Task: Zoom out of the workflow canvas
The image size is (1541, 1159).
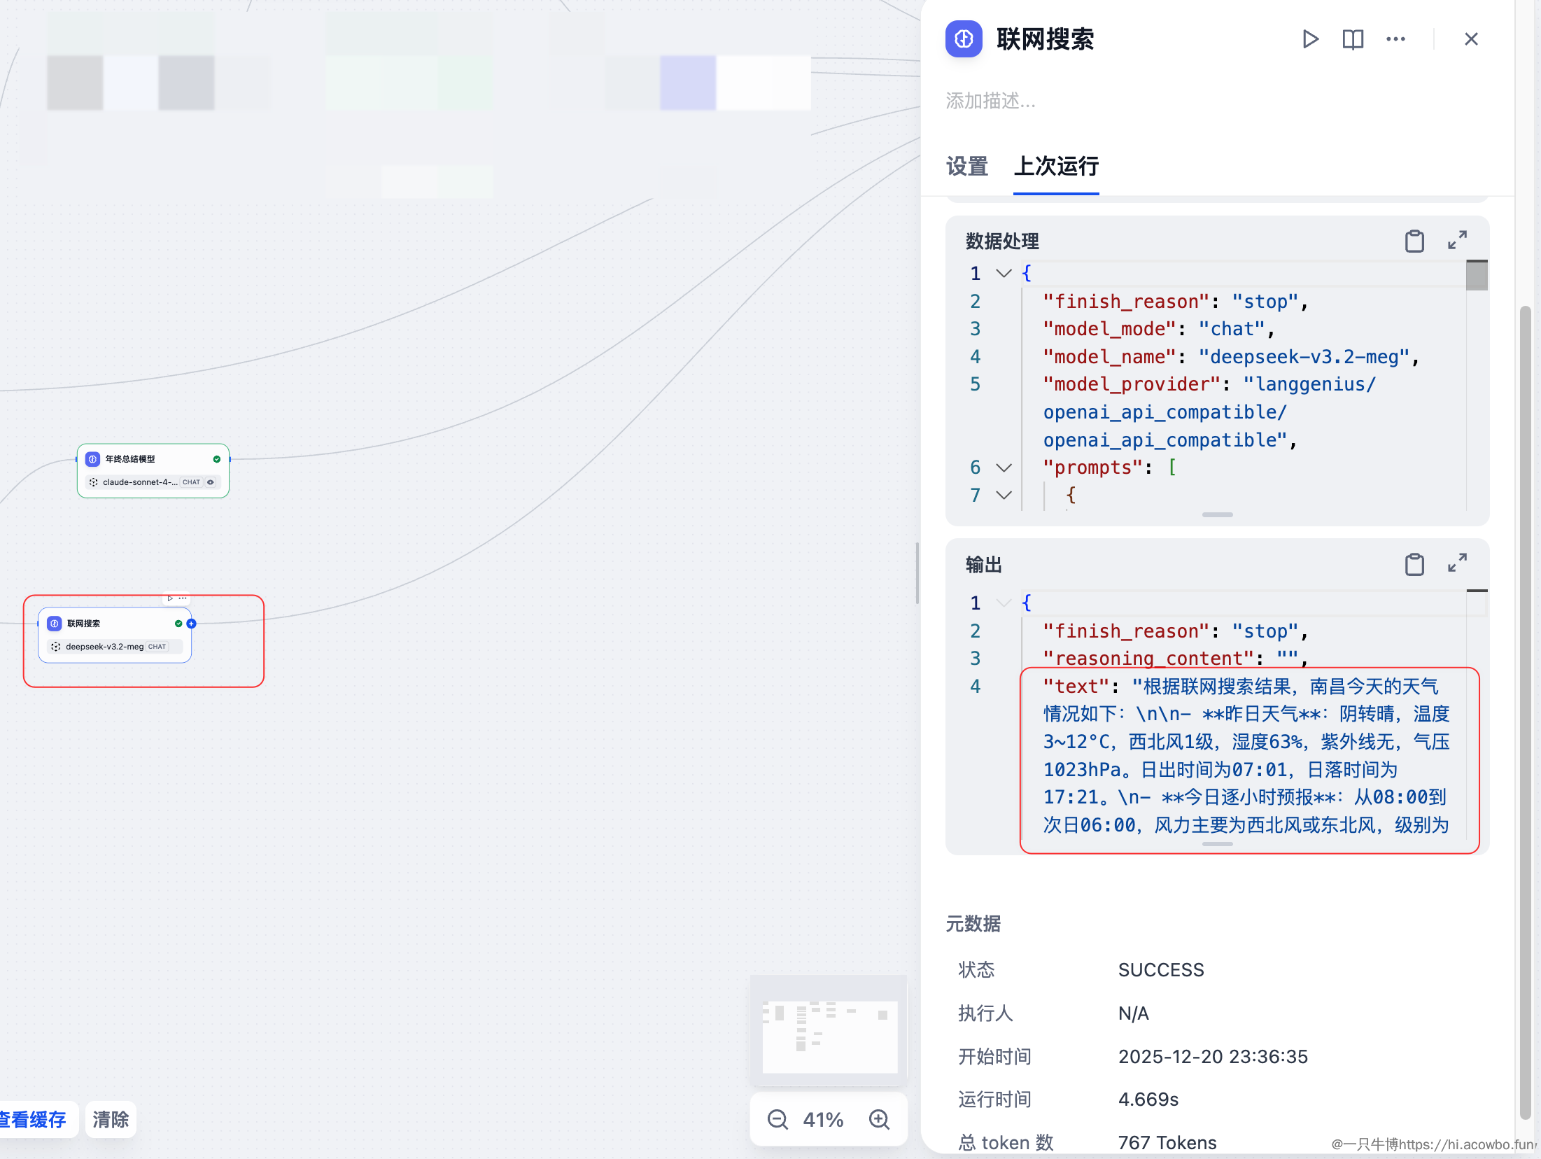Action: coord(777,1120)
